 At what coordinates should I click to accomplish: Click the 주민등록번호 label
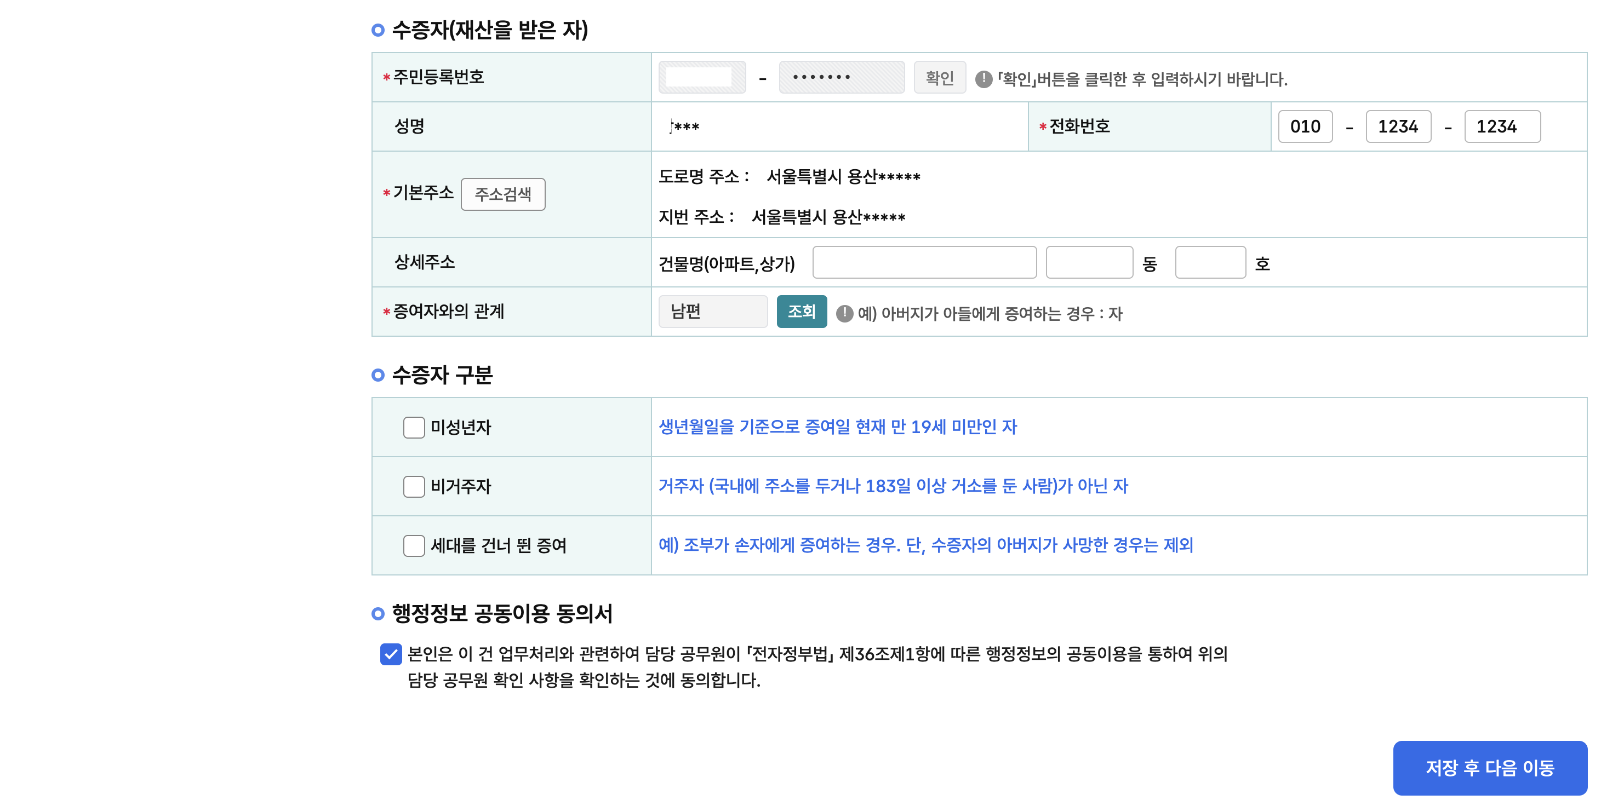439,77
